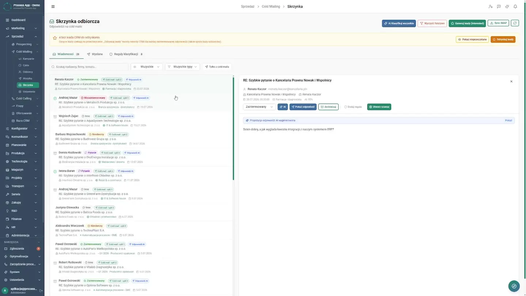The image size is (526, 296).
Task: Click the check circle icon on Iwona Baran row
Action: pyautogui.click(x=55, y=171)
